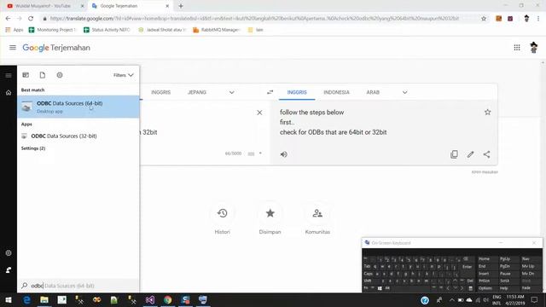Open the lain bookmarks folder
The height and width of the screenshot is (307, 546).
(x=256, y=30)
